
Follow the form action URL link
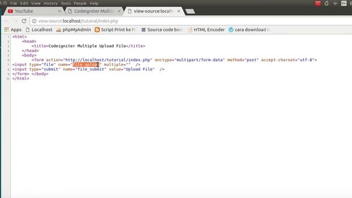108,60
